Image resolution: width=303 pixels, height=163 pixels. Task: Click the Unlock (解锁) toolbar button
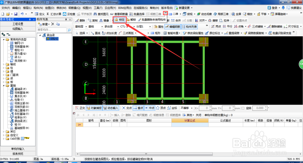(x=131, y=20)
